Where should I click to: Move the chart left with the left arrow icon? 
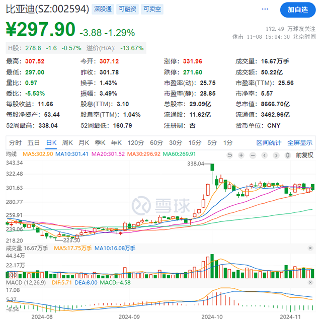265,155
